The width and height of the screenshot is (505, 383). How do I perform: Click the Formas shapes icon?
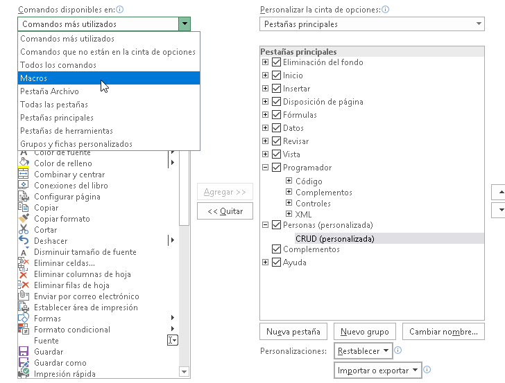24,318
